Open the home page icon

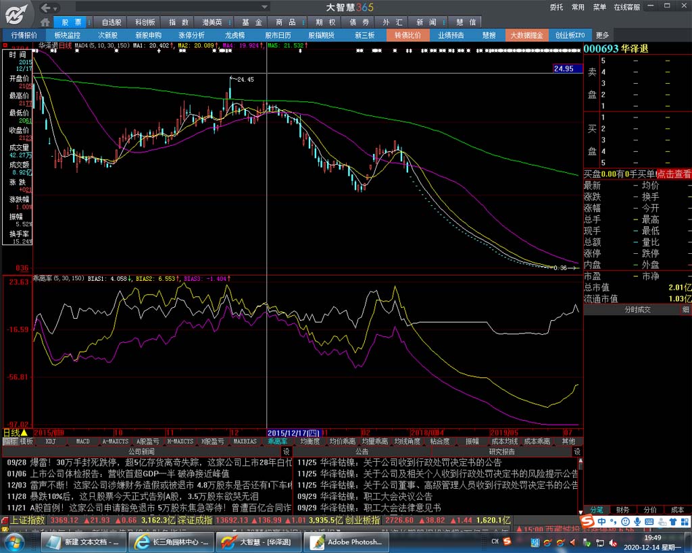point(45,22)
